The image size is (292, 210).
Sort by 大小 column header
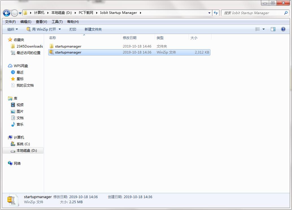(194, 38)
